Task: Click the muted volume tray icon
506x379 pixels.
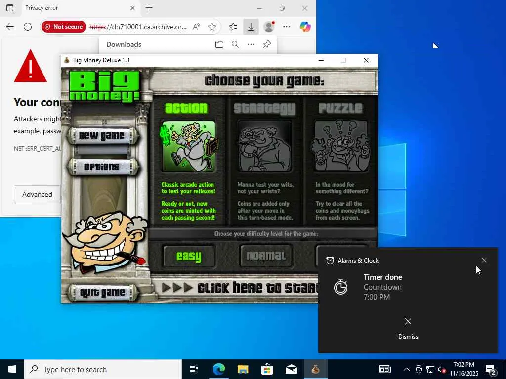Action: 442,369
